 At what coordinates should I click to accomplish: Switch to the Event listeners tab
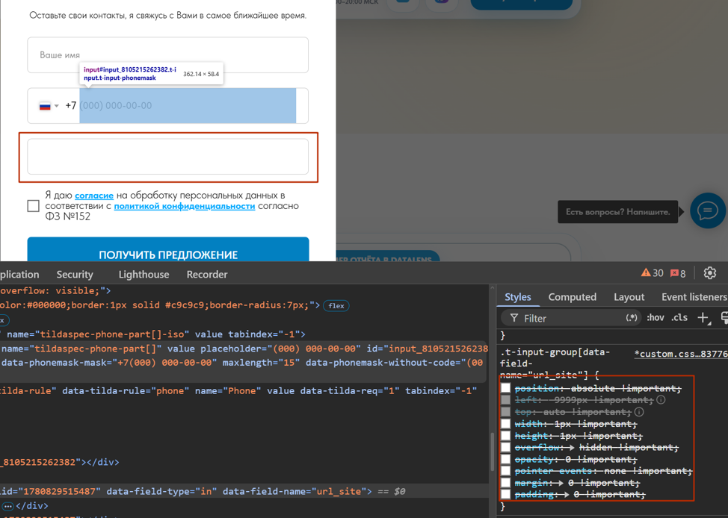click(694, 297)
